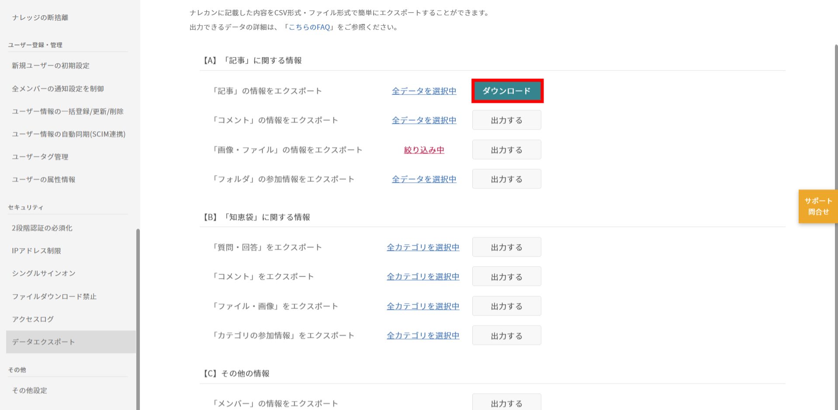Click 出力する for 「フォルダ」の参加情報をエクスポート

[x=507, y=179]
